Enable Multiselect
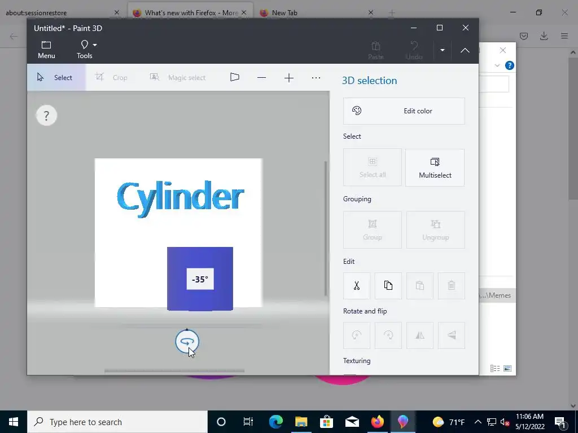 435,167
